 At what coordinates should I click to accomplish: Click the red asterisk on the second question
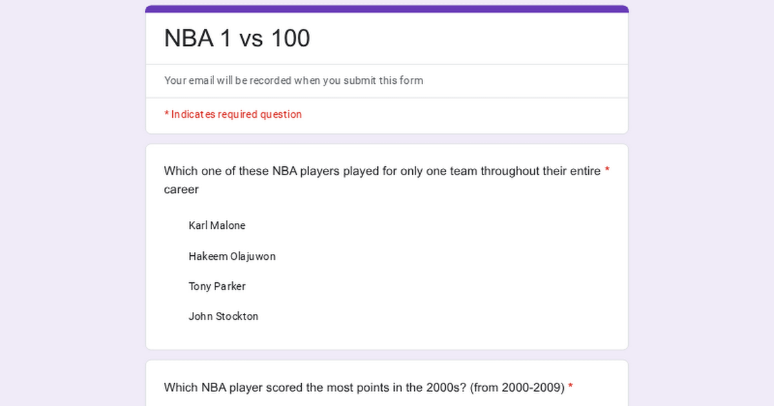[570, 387]
